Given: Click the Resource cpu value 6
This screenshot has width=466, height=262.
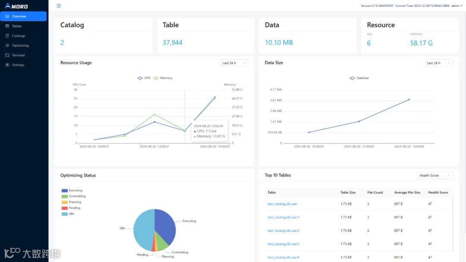Looking at the screenshot, I should click(x=369, y=43).
